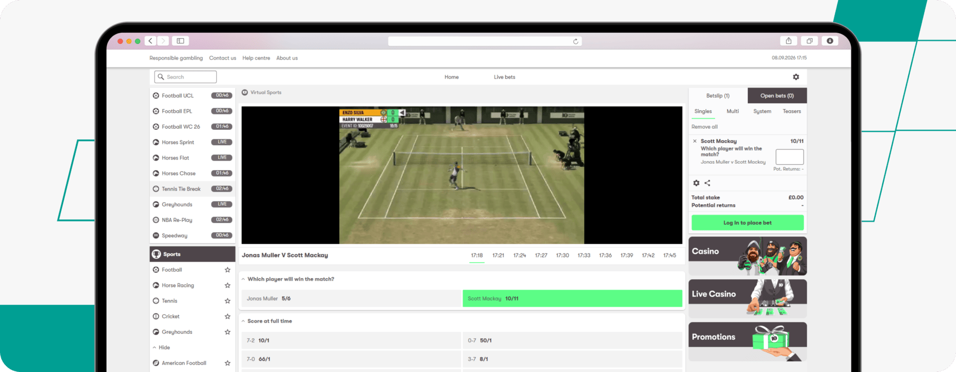956x372 pixels.
Task: Select score 7-2 at 10/1
Action: coord(351,341)
